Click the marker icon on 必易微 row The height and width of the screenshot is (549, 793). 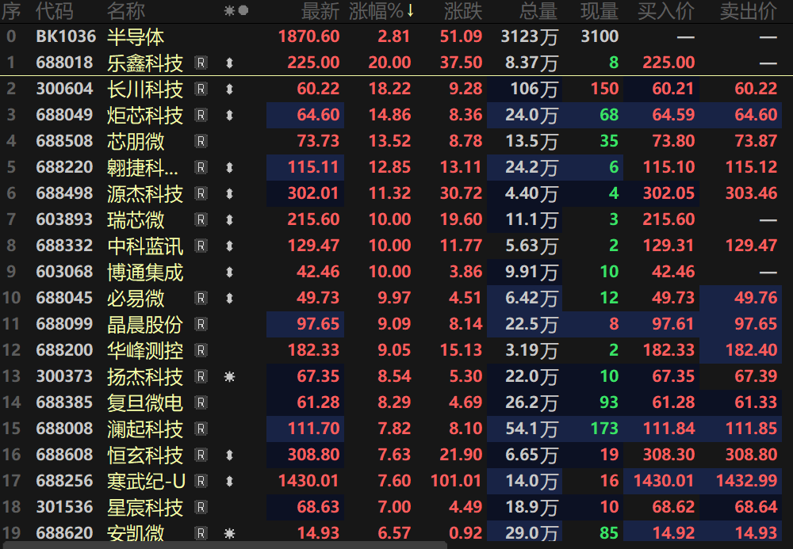230,299
